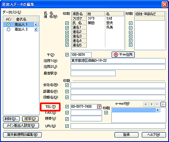Move e-mail entry up with up arrow
This screenshot has height=142, width=169.
(x=151, y=104)
